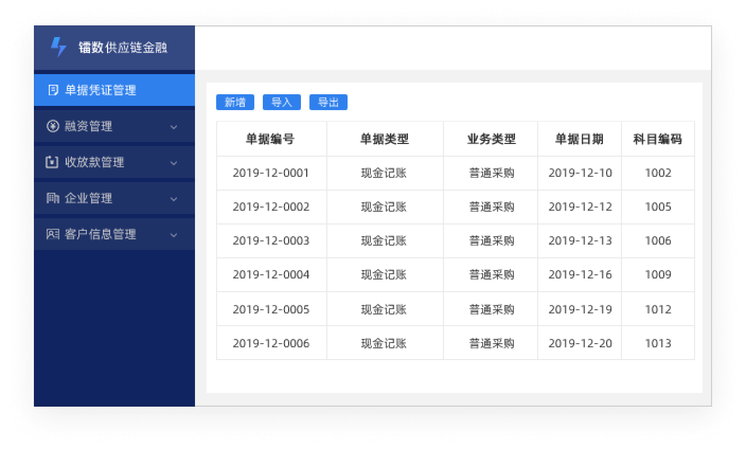The width and height of the screenshot is (746, 449).
Task: Click date cell 2019-12-13
Action: 580,241
